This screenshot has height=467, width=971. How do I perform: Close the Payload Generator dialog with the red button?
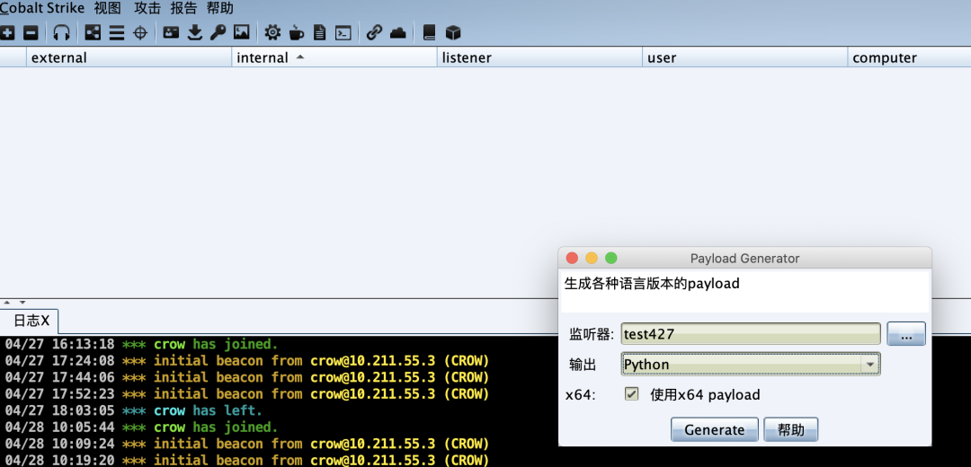(x=572, y=258)
